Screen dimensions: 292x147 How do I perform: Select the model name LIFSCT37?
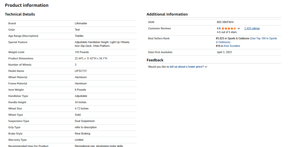(x=81, y=71)
